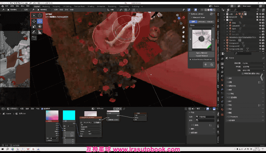Select the Rotate tool
This screenshot has width=266, height=153.
coord(40,21)
